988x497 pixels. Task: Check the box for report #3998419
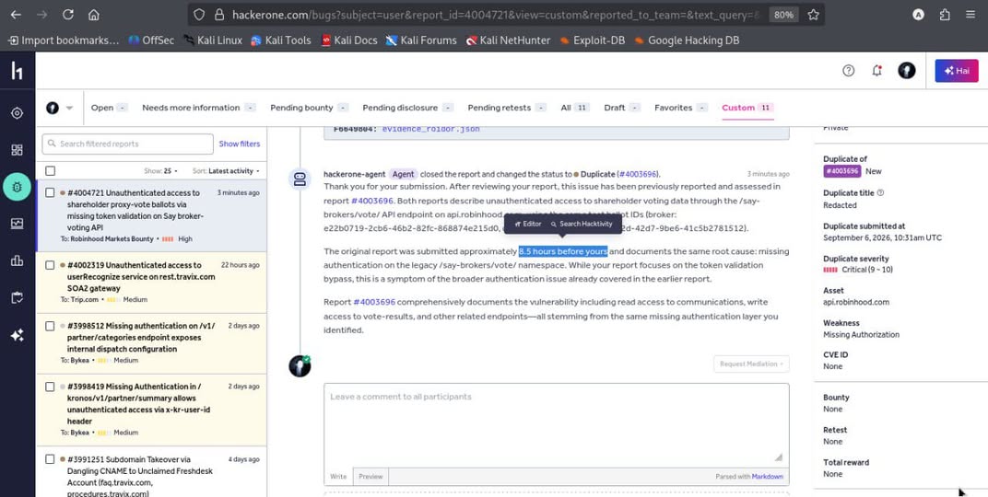pyautogui.click(x=51, y=387)
